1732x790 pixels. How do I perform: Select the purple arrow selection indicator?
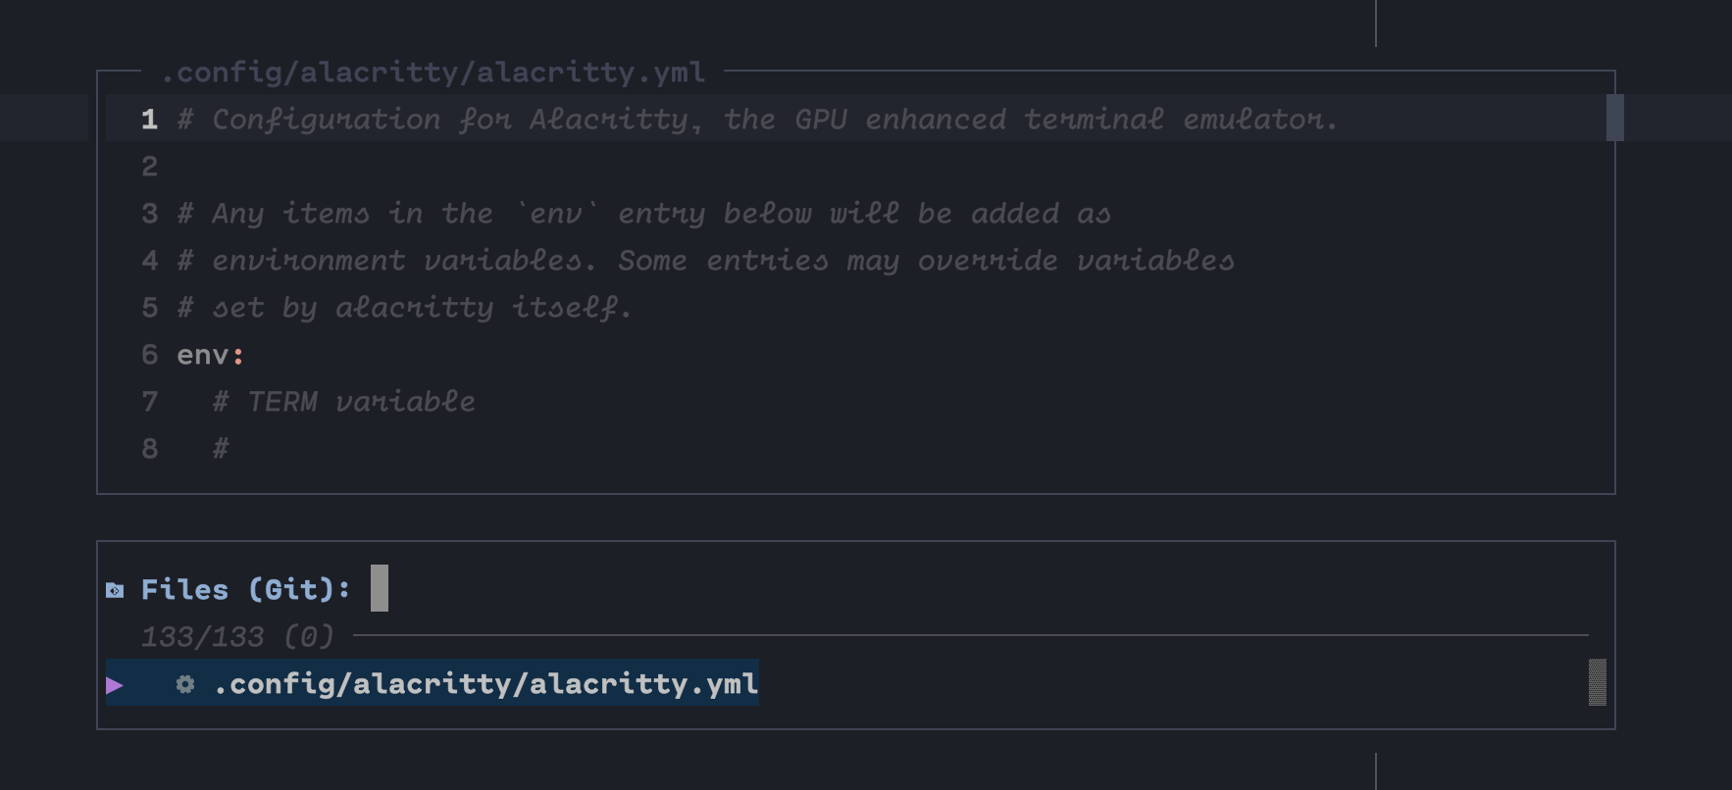(x=117, y=685)
